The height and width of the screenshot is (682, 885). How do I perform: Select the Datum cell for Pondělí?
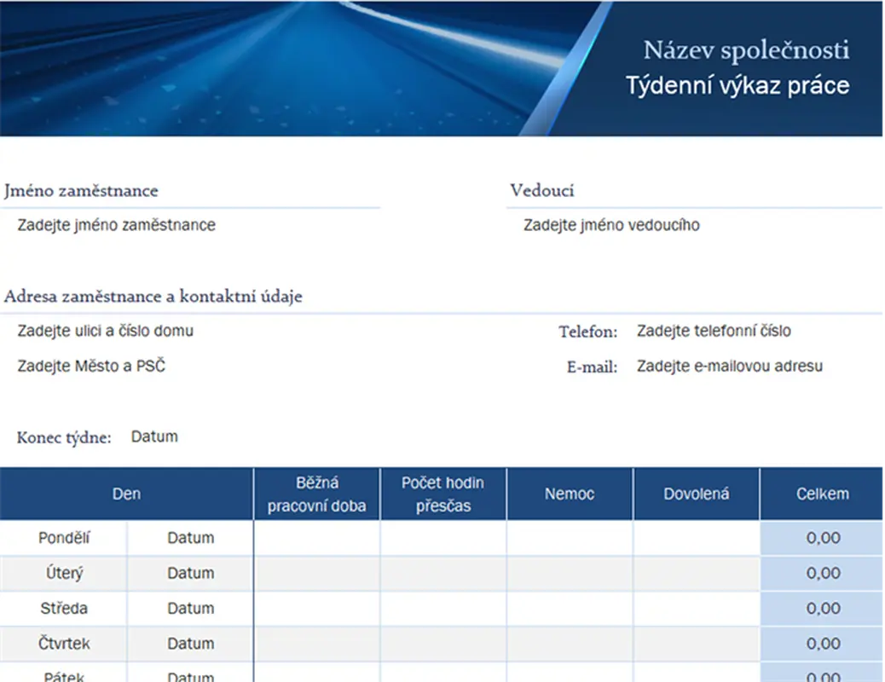click(188, 537)
